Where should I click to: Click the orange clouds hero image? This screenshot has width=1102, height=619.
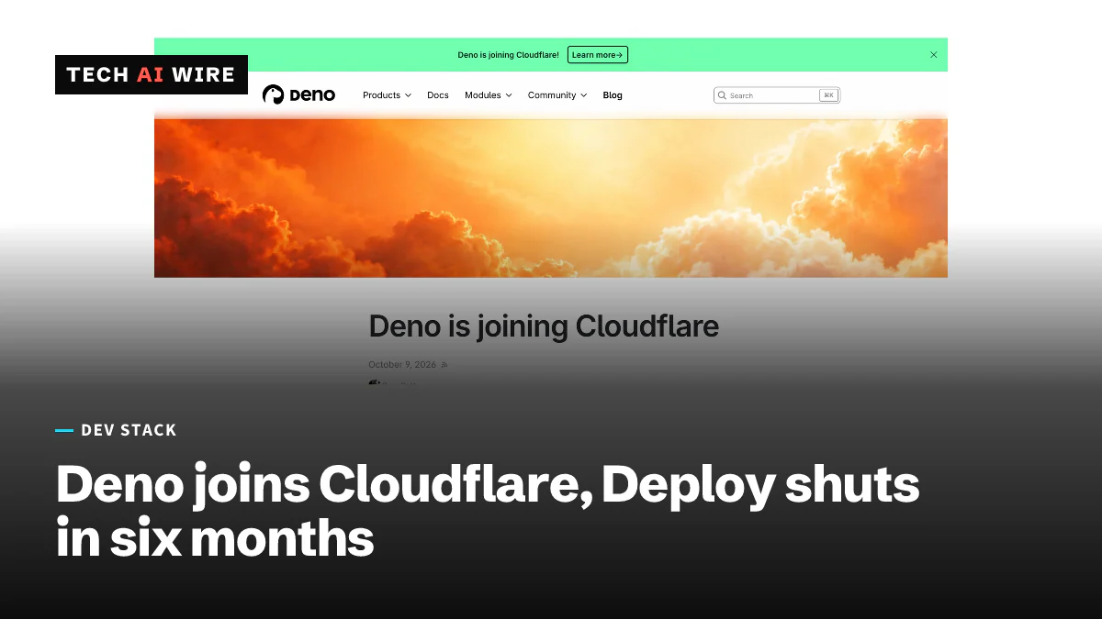[551, 197]
